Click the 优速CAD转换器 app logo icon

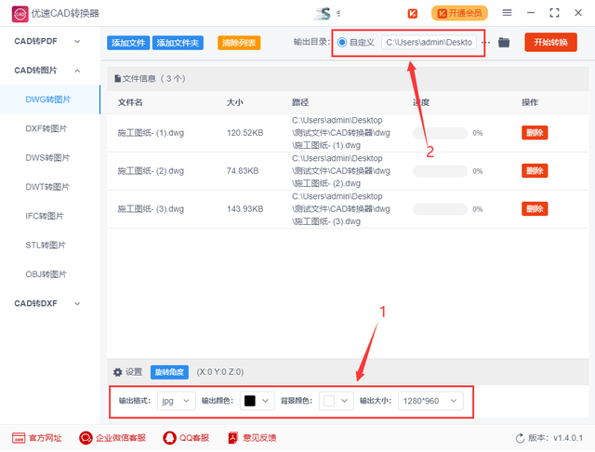20,14
